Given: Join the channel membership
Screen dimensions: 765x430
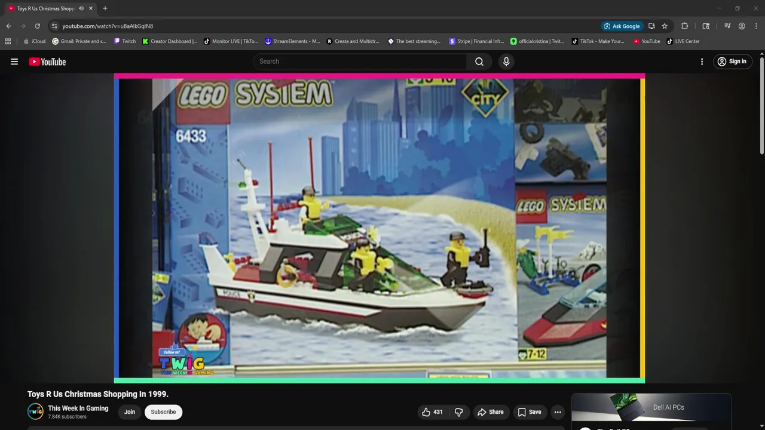Looking at the screenshot, I should [130, 412].
